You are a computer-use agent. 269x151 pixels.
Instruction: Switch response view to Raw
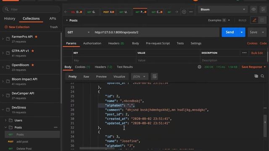click(86, 76)
